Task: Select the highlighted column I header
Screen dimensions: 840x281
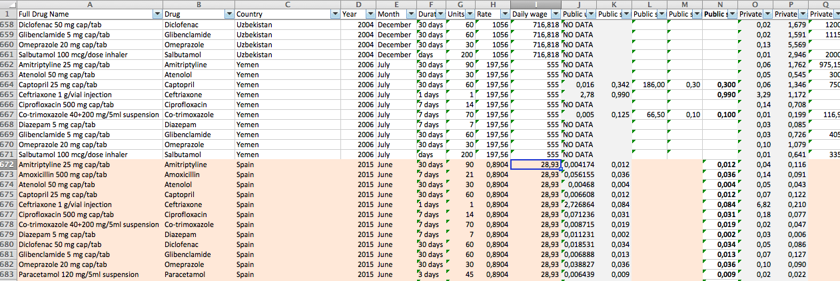Action: (536, 4)
